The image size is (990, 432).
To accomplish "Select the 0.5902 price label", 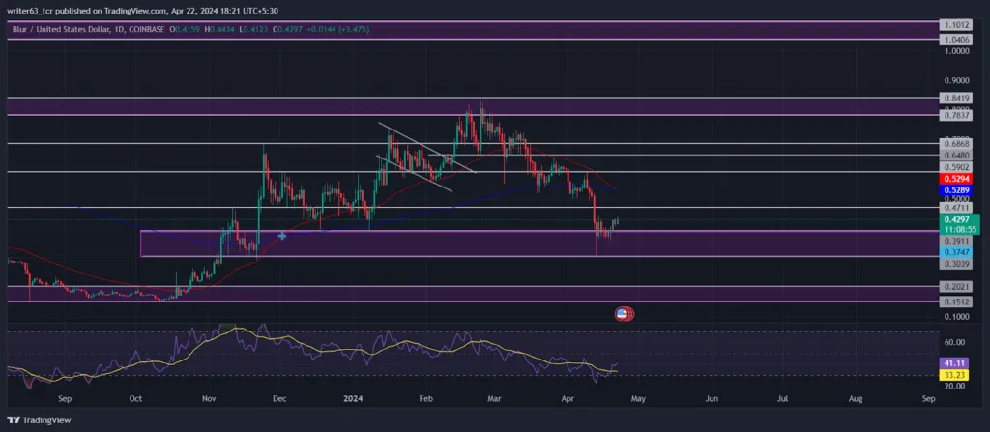I will coord(954,167).
